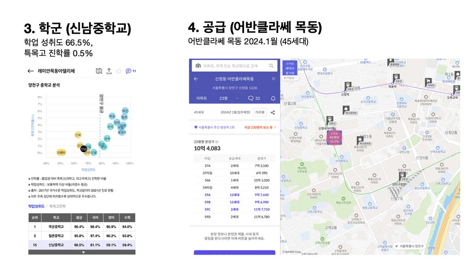
Task: Click the 평균 column header
Action: (79, 218)
